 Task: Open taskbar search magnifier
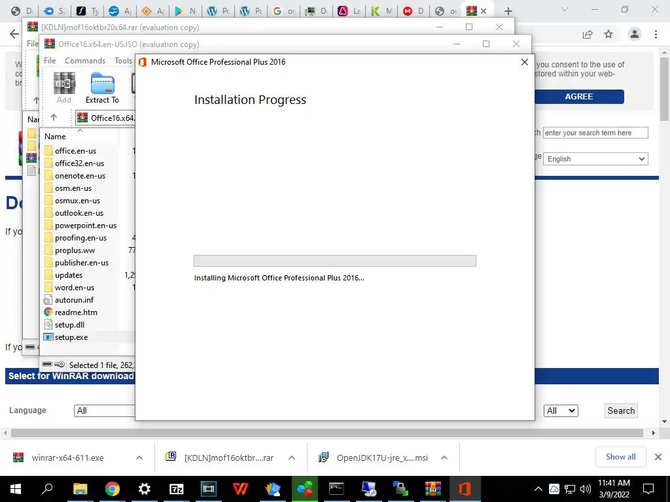[47, 489]
